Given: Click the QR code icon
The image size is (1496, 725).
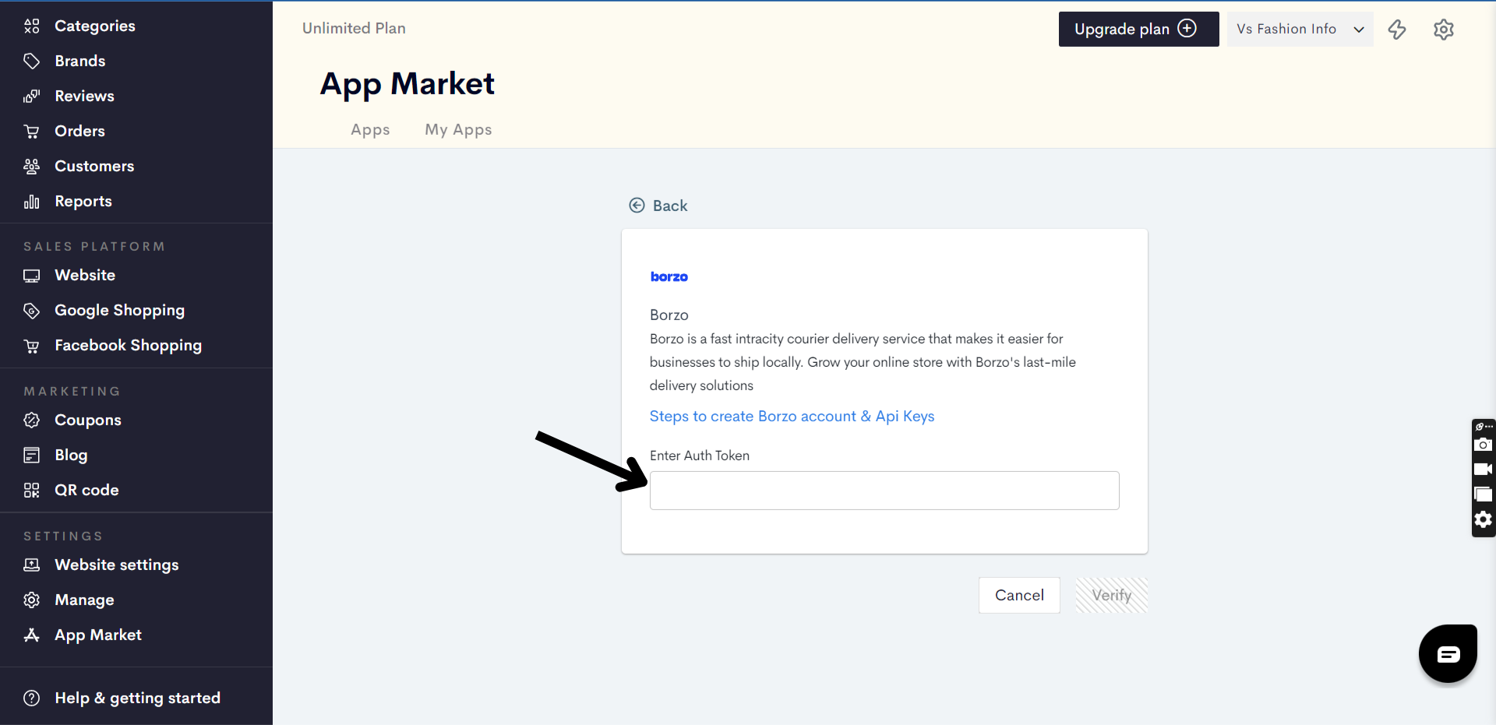Looking at the screenshot, I should (x=31, y=490).
